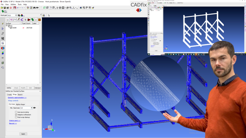Click the binoculars find icon in top toolbar
Screen dimensions: 246x138
click(34, 8)
